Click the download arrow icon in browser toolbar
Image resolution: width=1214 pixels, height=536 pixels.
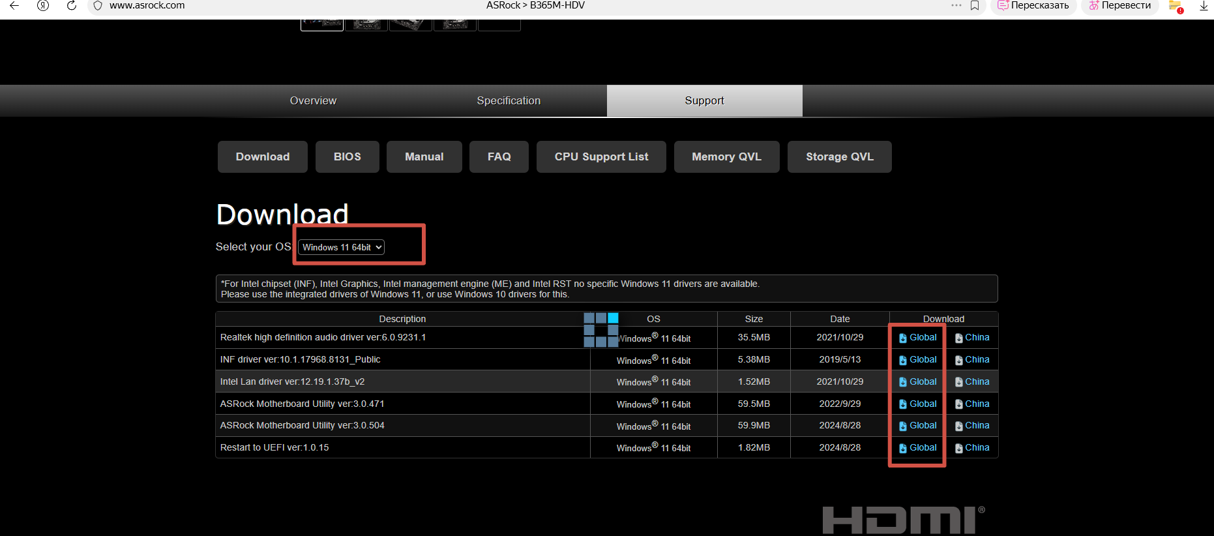[1204, 6]
